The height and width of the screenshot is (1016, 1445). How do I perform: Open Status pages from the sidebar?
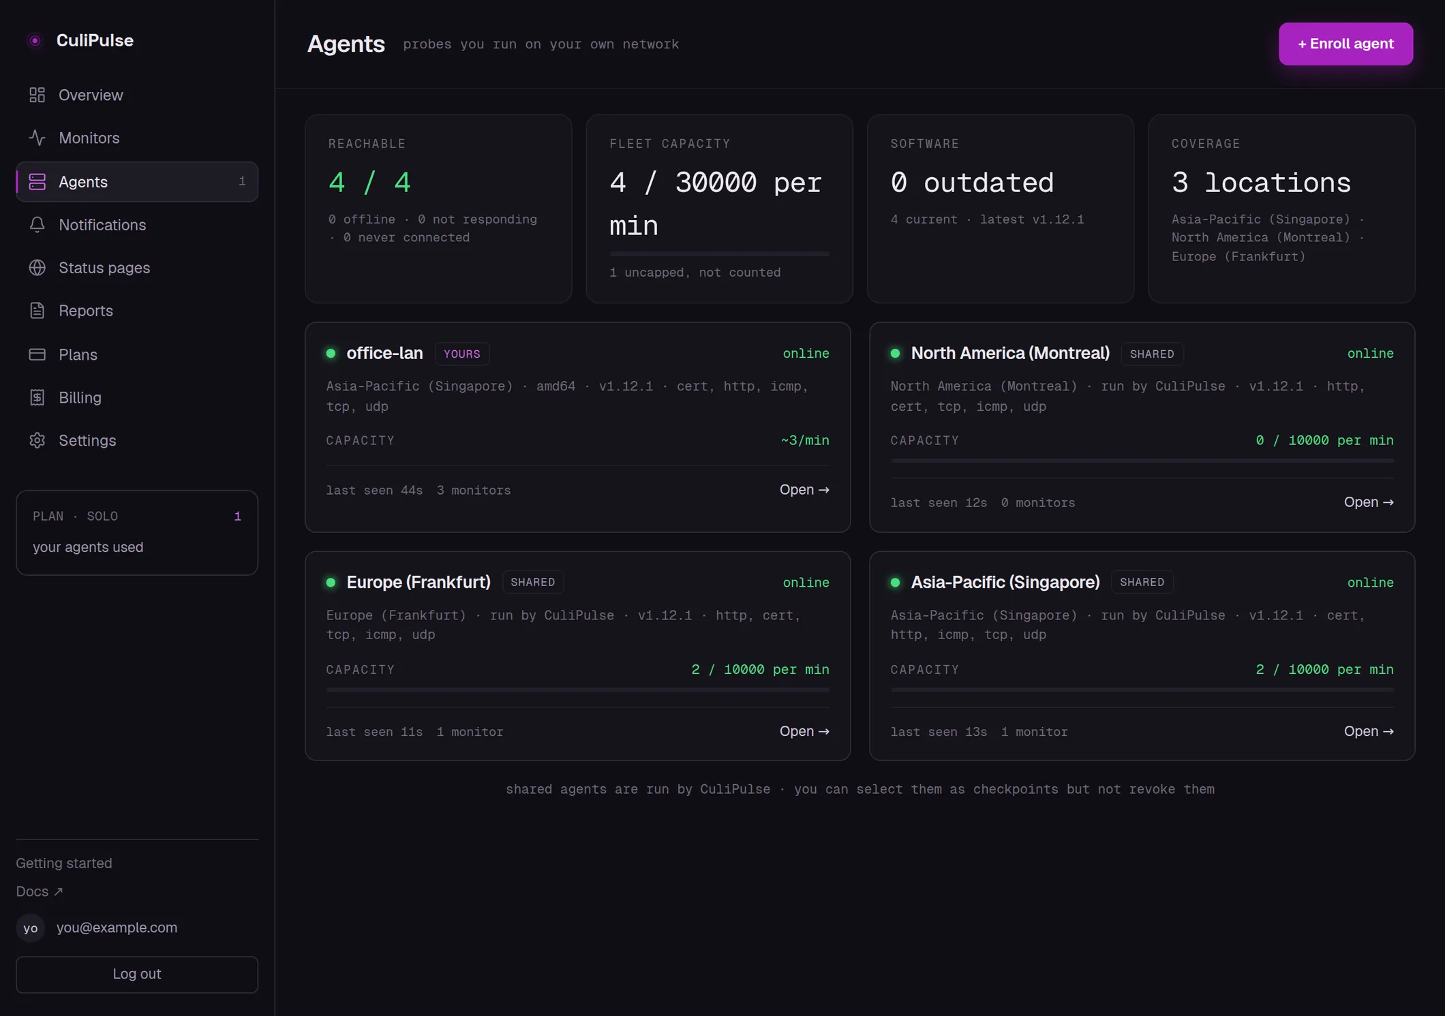click(x=137, y=268)
